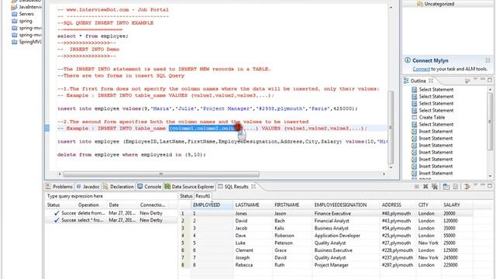
Task: Toggle single window display mode in SQL Results
Action: (446, 187)
